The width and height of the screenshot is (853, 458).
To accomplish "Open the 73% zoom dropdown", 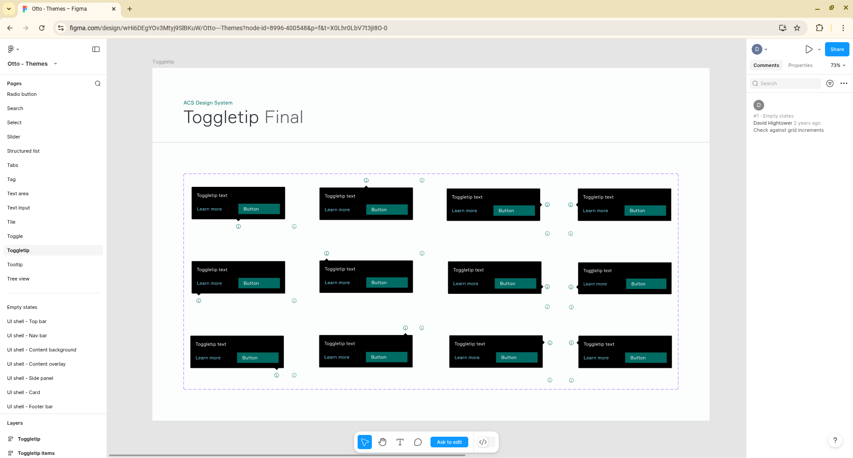I will [x=838, y=65].
